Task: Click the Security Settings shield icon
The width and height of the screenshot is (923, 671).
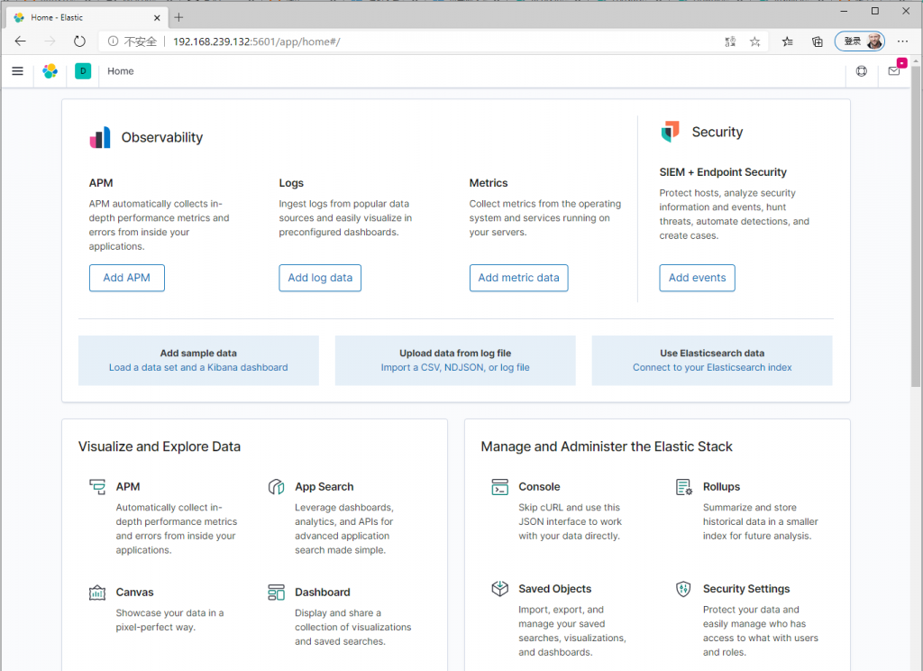Action: (683, 589)
